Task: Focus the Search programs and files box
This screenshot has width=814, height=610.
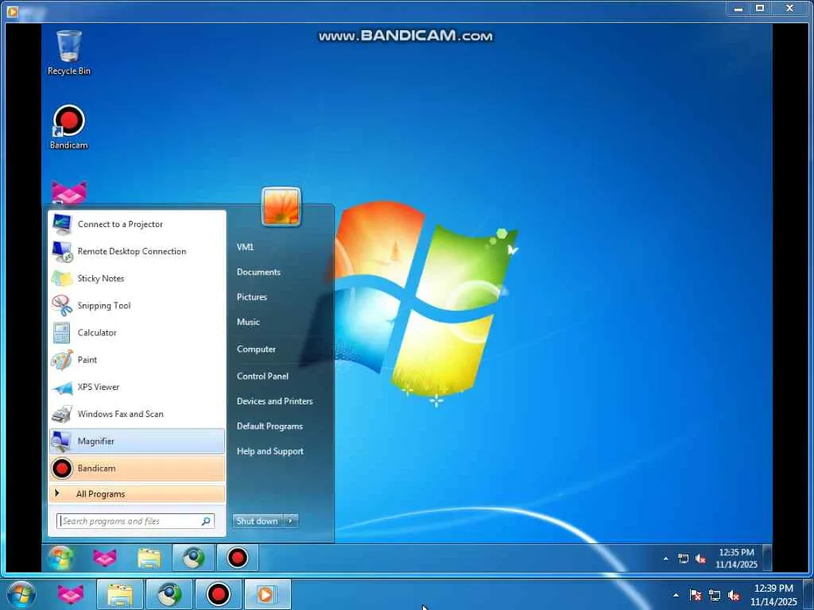Action: coord(135,521)
